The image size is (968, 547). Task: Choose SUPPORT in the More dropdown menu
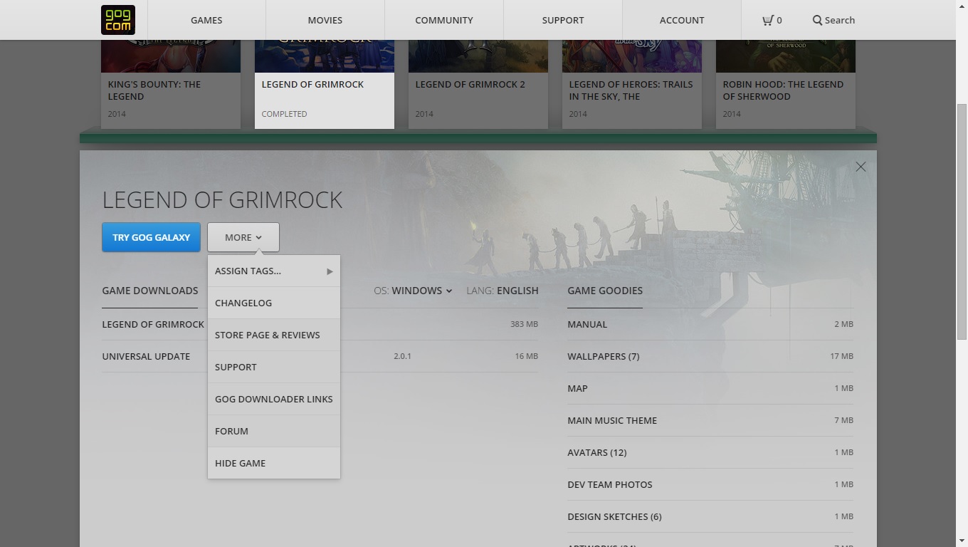(274, 367)
